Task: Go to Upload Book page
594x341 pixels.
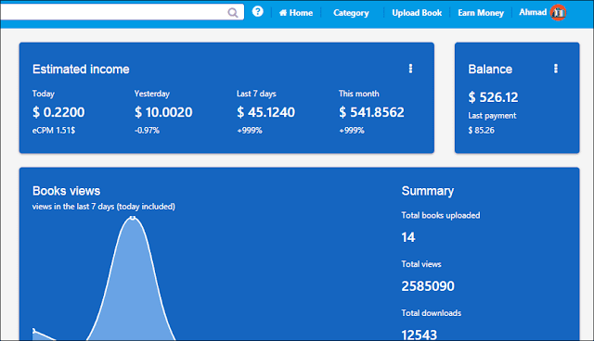Action: [417, 13]
